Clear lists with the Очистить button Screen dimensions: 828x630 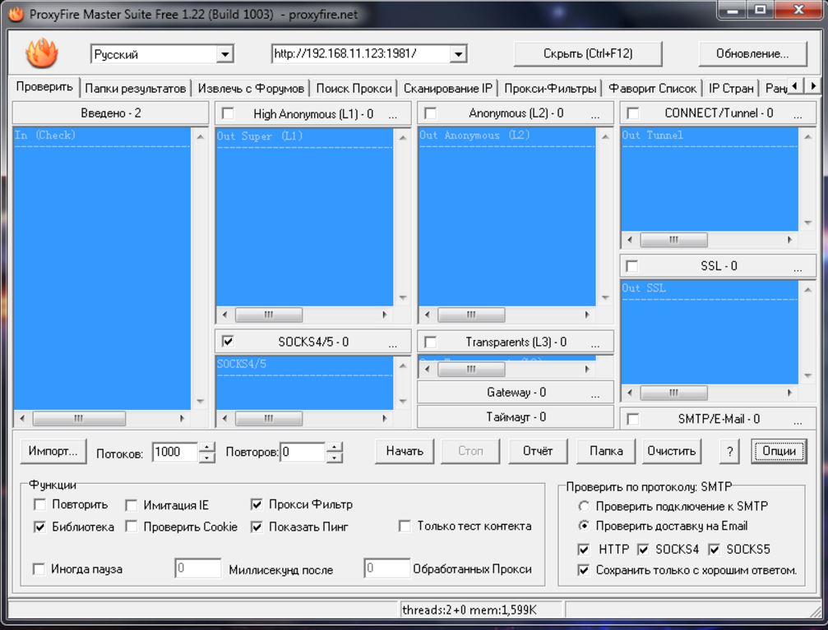click(672, 452)
